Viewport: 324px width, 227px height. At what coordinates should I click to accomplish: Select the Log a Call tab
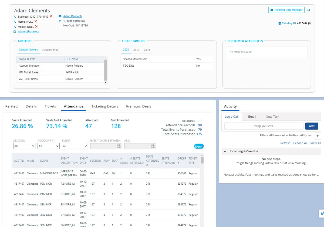[x=232, y=117]
